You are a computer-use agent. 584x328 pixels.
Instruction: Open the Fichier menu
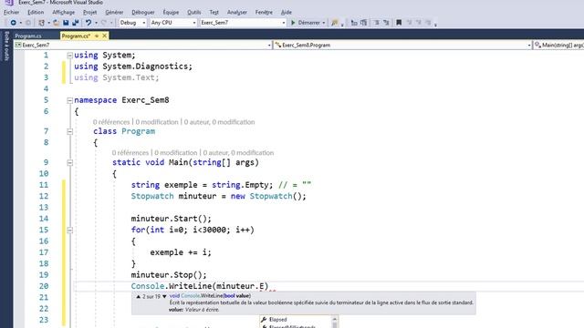(11, 12)
